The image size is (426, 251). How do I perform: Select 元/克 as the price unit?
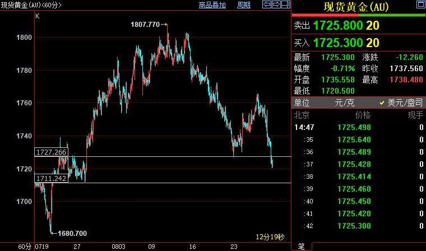342,103
